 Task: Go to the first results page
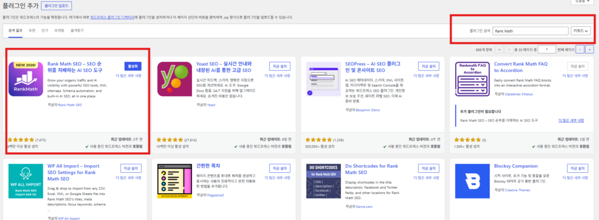[x=499, y=49]
